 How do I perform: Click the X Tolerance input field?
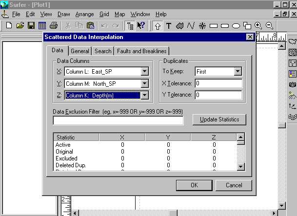pos(218,83)
